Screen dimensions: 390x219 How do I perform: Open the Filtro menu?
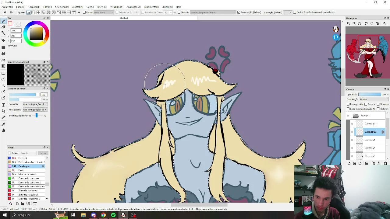(48, 7)
